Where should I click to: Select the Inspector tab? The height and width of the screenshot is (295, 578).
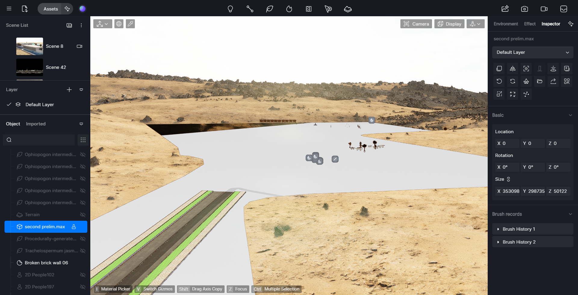[x=551, y=24]
